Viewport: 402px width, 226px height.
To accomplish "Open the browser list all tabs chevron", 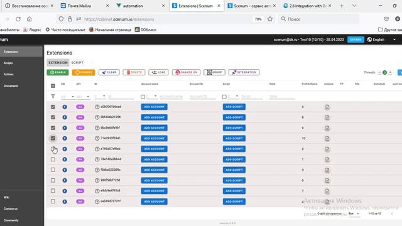I will 354,6.
